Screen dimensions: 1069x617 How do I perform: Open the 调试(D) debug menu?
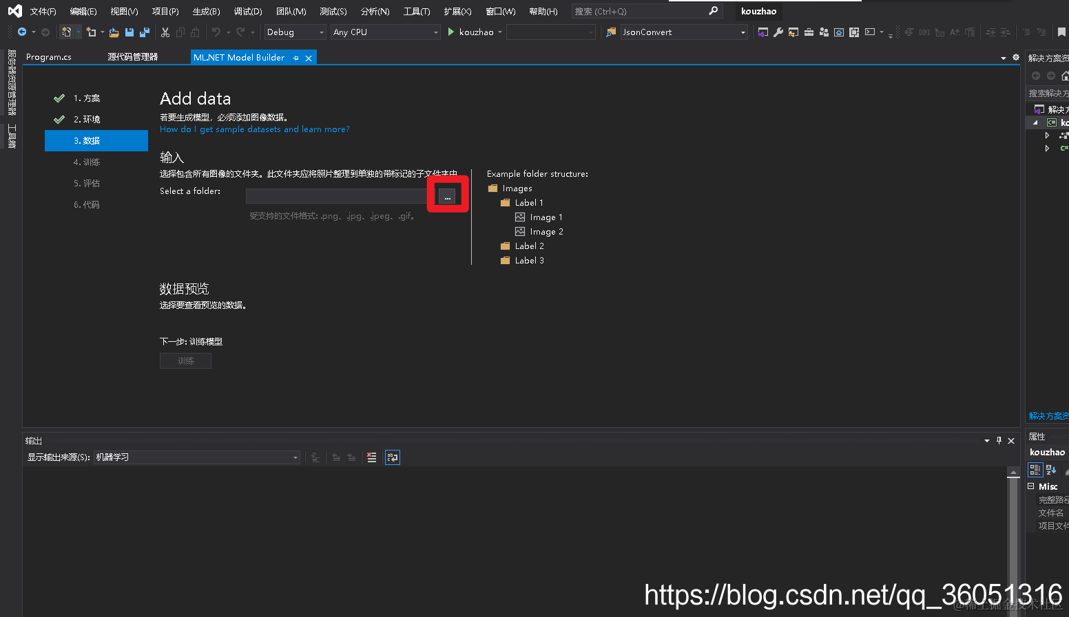point(248,12)
